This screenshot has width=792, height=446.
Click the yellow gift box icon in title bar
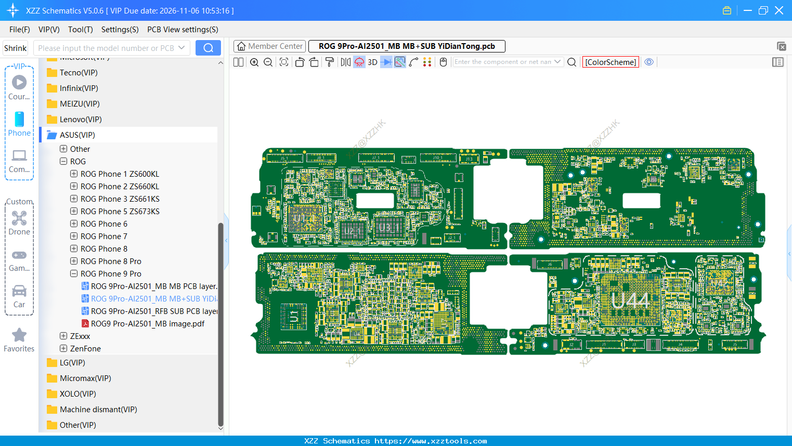(727, 10)
